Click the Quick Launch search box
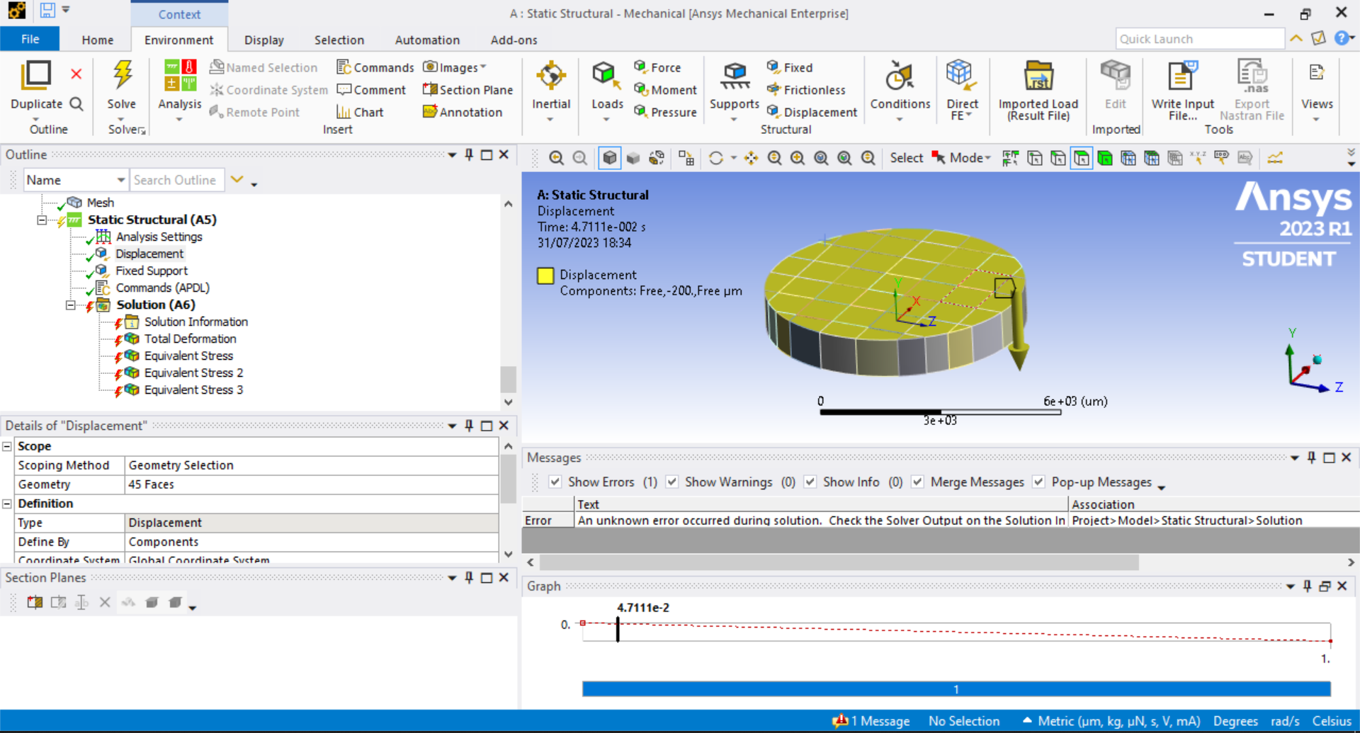 tap(1200, 39)
